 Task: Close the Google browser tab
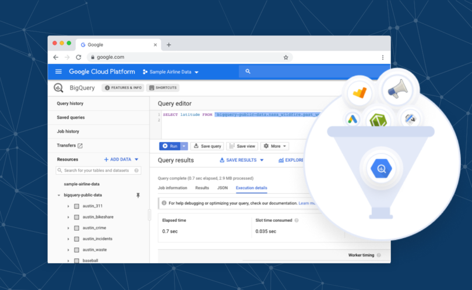(156, 45)
